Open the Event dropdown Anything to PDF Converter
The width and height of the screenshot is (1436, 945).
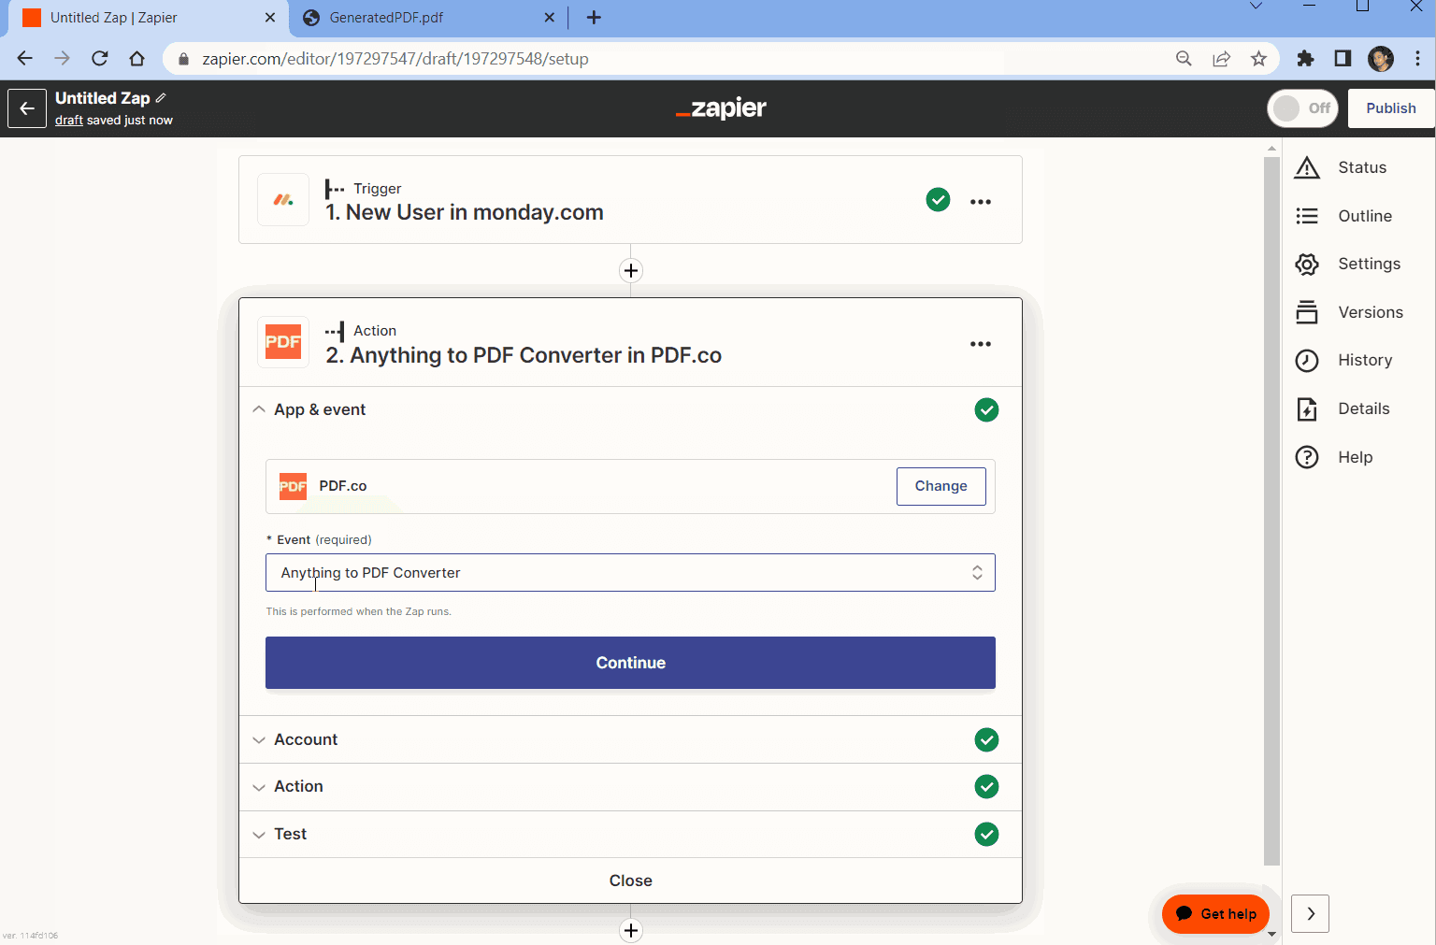(629, 573)
